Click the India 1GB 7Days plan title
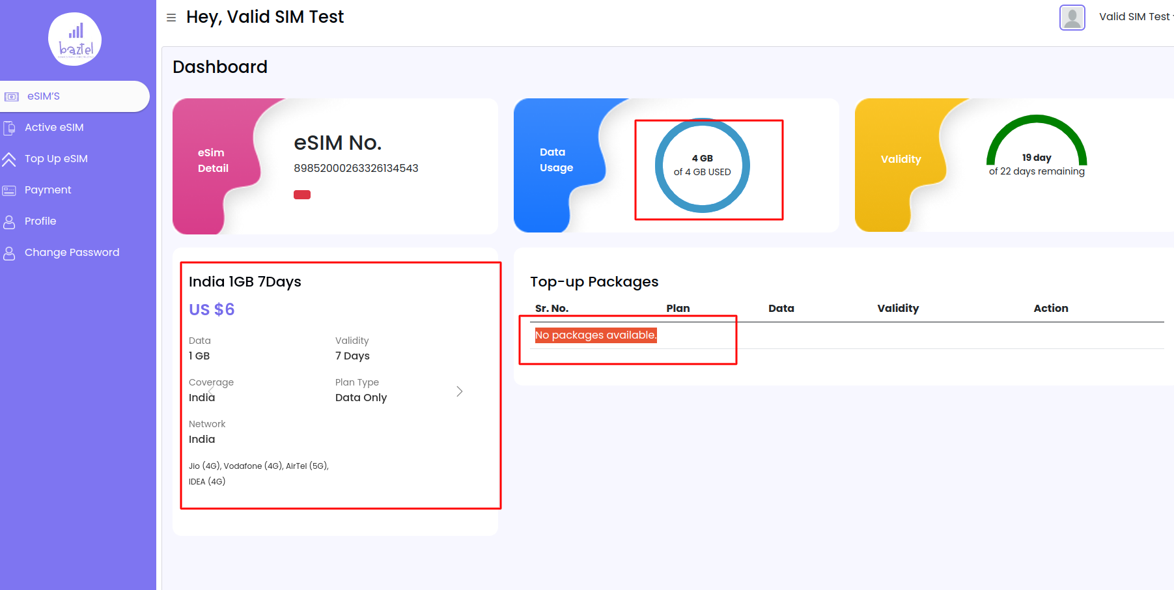1174x590 pixels. [245, 282]
